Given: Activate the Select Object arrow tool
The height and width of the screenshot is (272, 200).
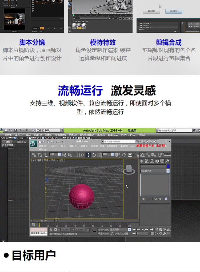Looking at the screenshot, I should pos(65,155).
